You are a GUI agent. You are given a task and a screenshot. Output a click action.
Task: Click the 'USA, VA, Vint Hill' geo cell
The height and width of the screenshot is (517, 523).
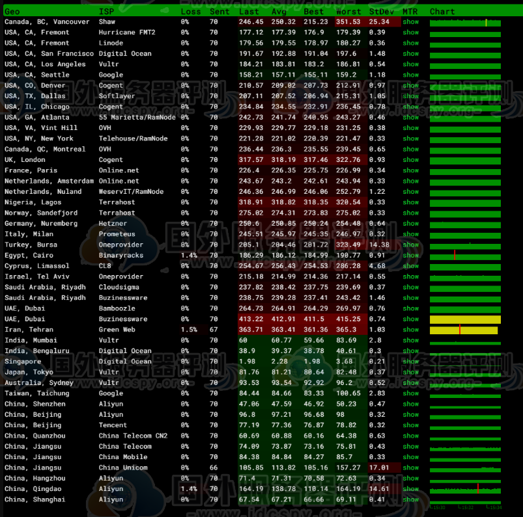pos(40,128)
